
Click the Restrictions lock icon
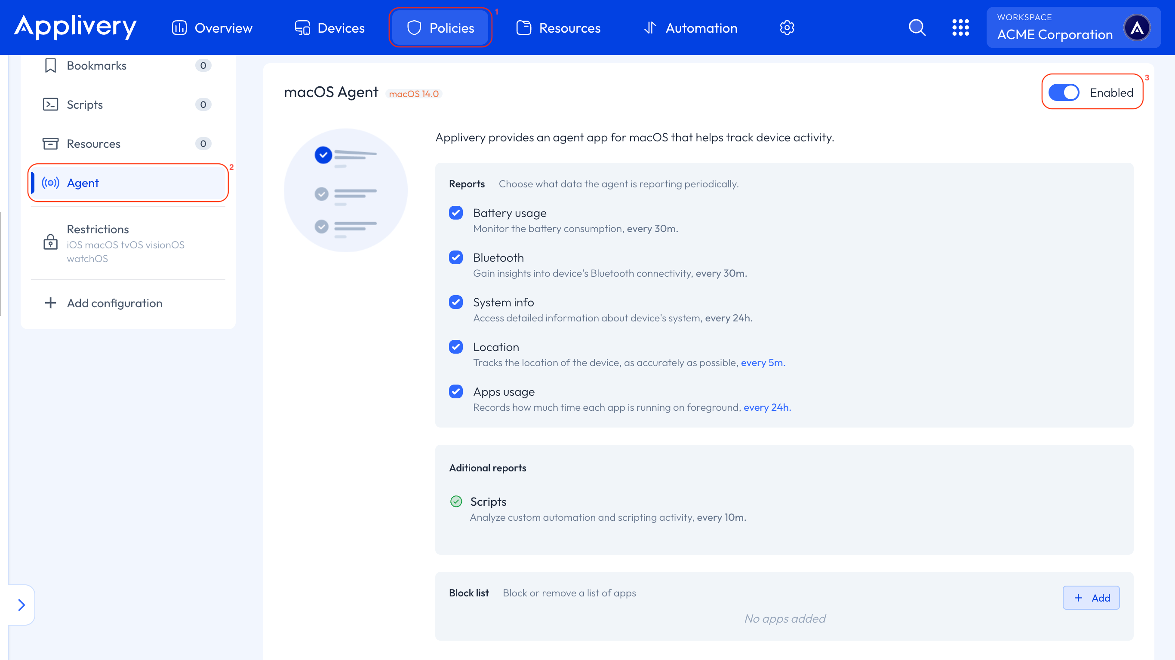point(50,242)
